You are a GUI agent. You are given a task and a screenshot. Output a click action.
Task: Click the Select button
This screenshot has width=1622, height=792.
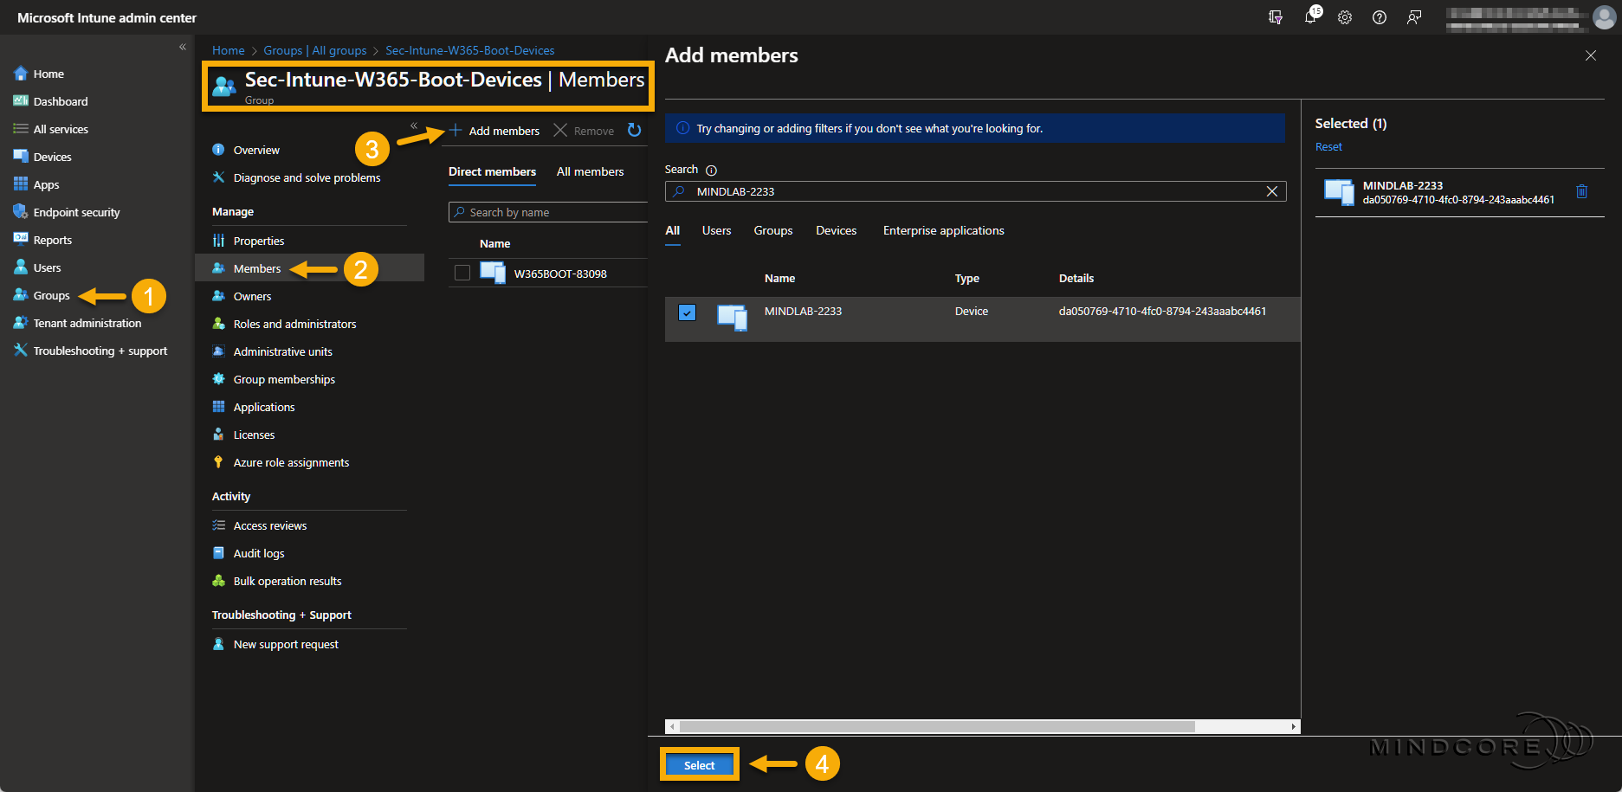pos(699,765)
